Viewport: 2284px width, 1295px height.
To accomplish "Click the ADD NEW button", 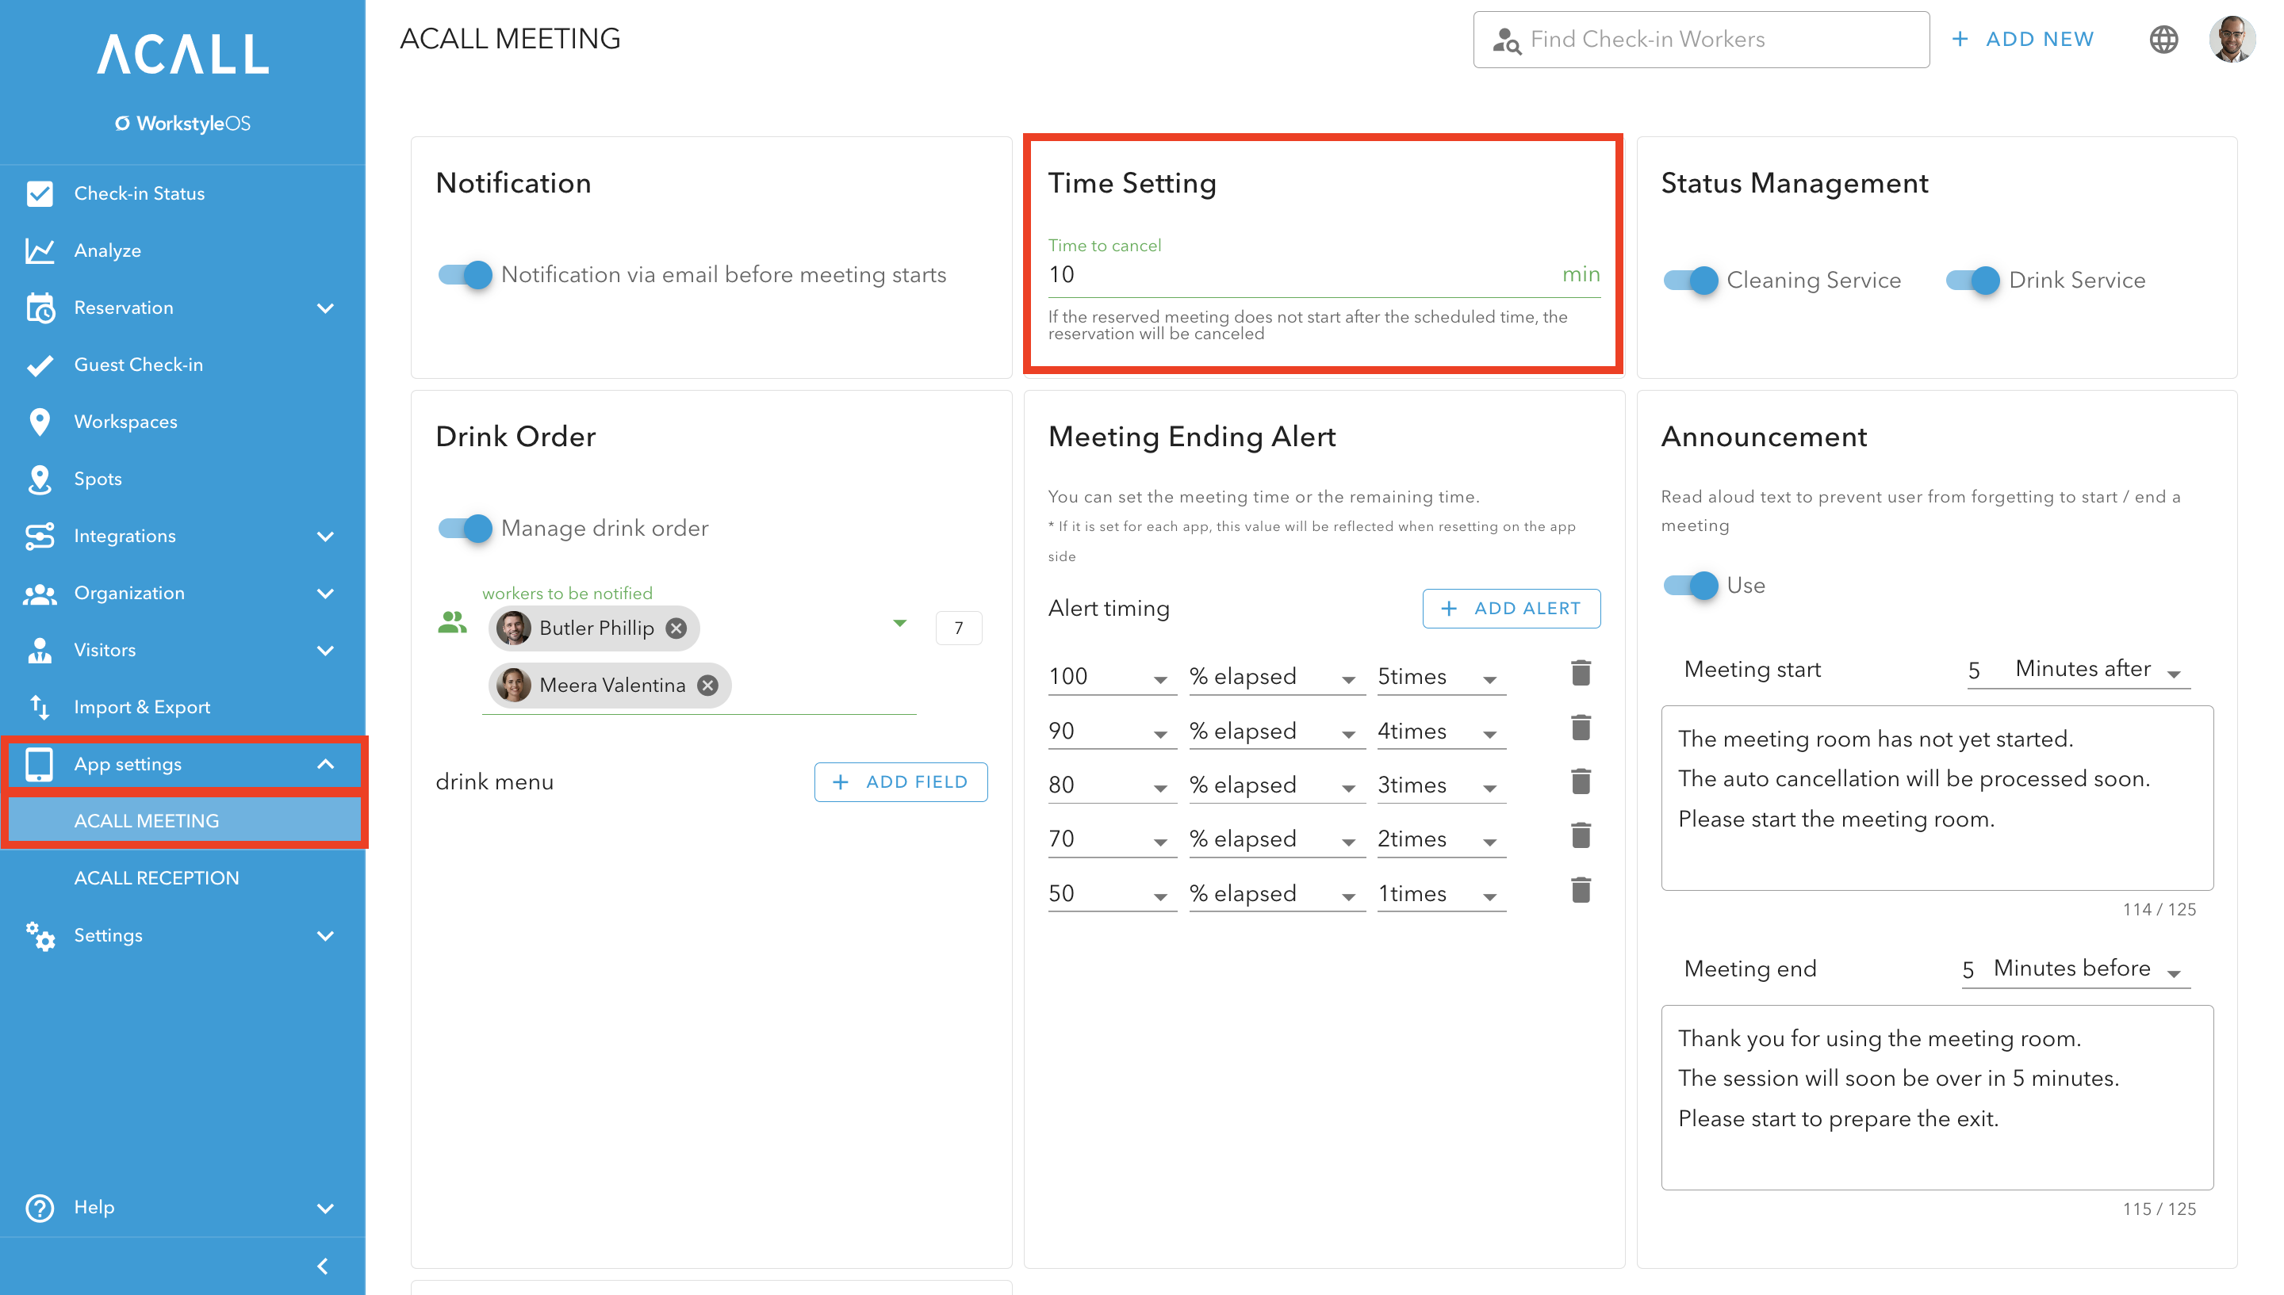I will (x=2021, y=39).
